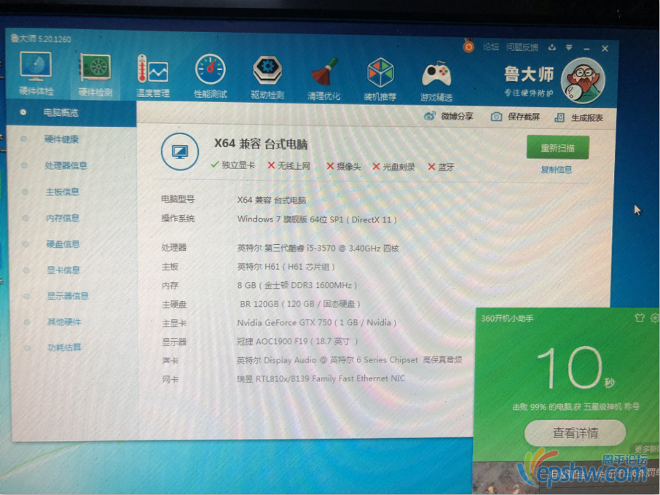
Task: Launch 性能测试 performance test gauge icon
Action: click(210, 77)
